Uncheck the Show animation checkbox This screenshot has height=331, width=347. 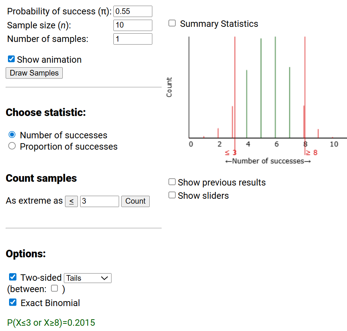[x=11, y=59]
